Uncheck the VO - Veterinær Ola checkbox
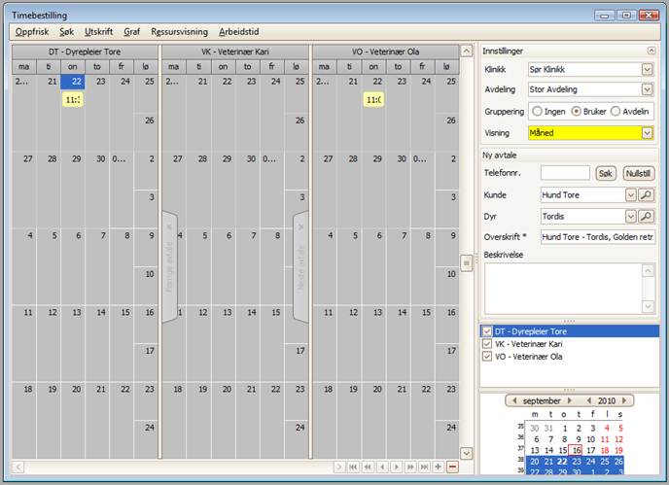Screen dimensions: 669x485 (x=487, y=357)
